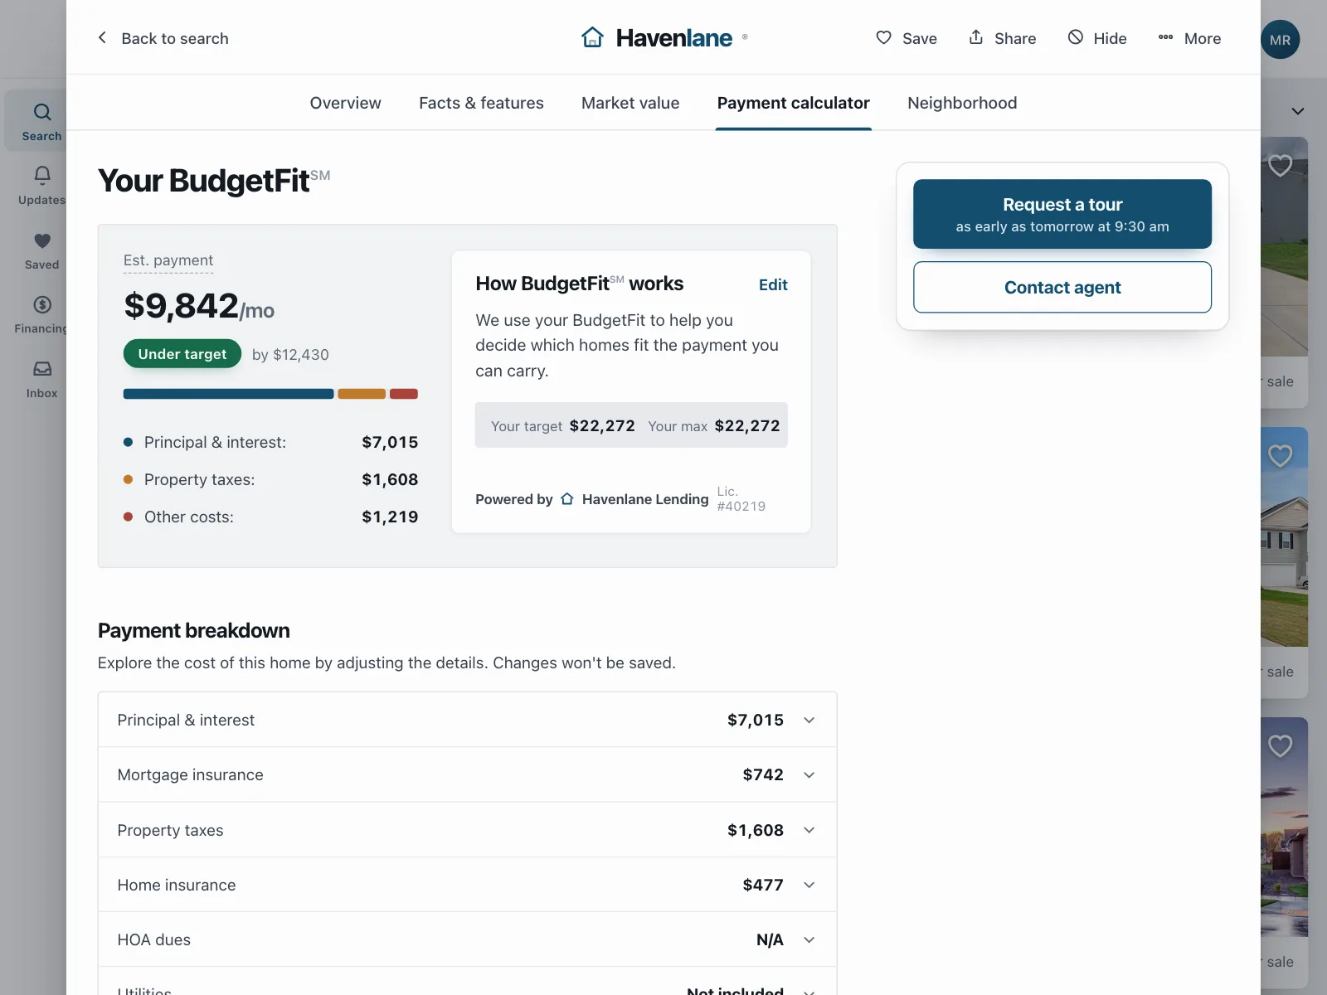The width and height of the screenshot is (1327, 995).
Task: Click the red other costs bar segment
Action: coord(404,394)
